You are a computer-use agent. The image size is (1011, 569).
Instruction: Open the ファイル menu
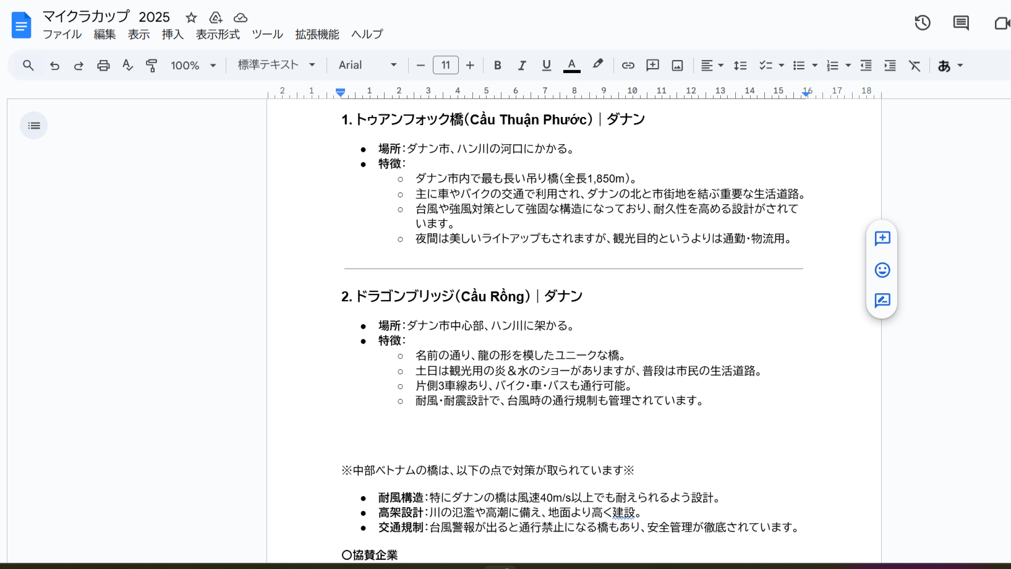point(62,35)
